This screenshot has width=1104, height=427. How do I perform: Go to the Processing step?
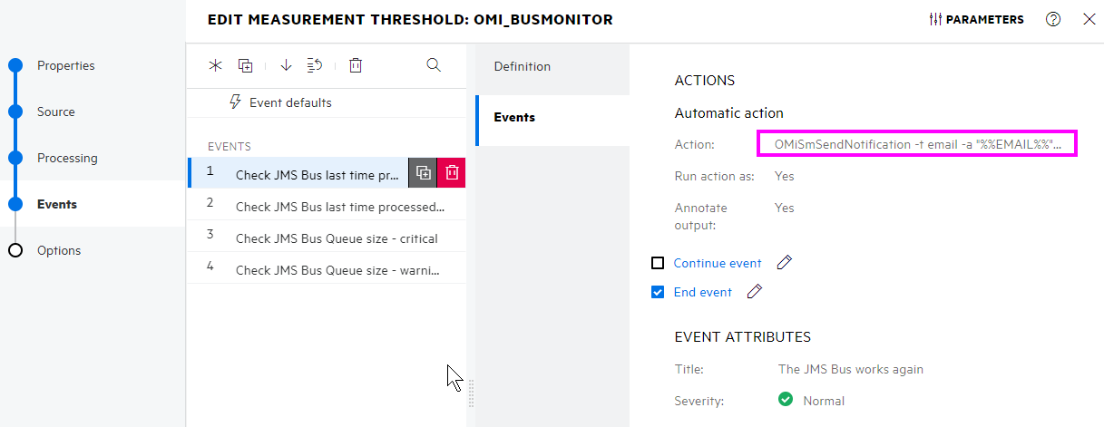[x=67, y=158]
